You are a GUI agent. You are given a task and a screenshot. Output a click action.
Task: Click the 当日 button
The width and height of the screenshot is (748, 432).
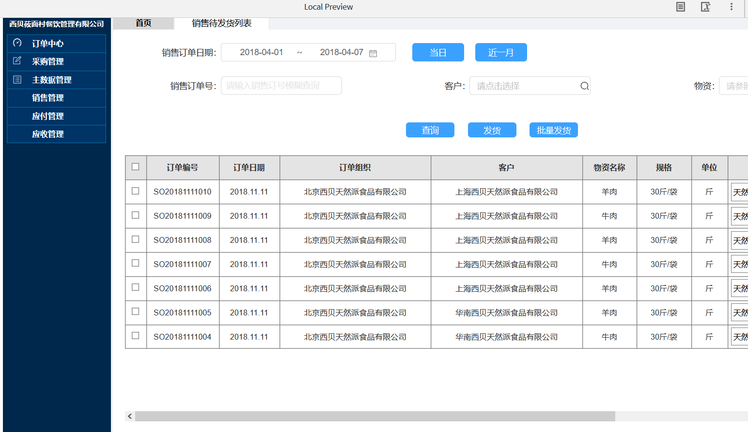[438, 52]
